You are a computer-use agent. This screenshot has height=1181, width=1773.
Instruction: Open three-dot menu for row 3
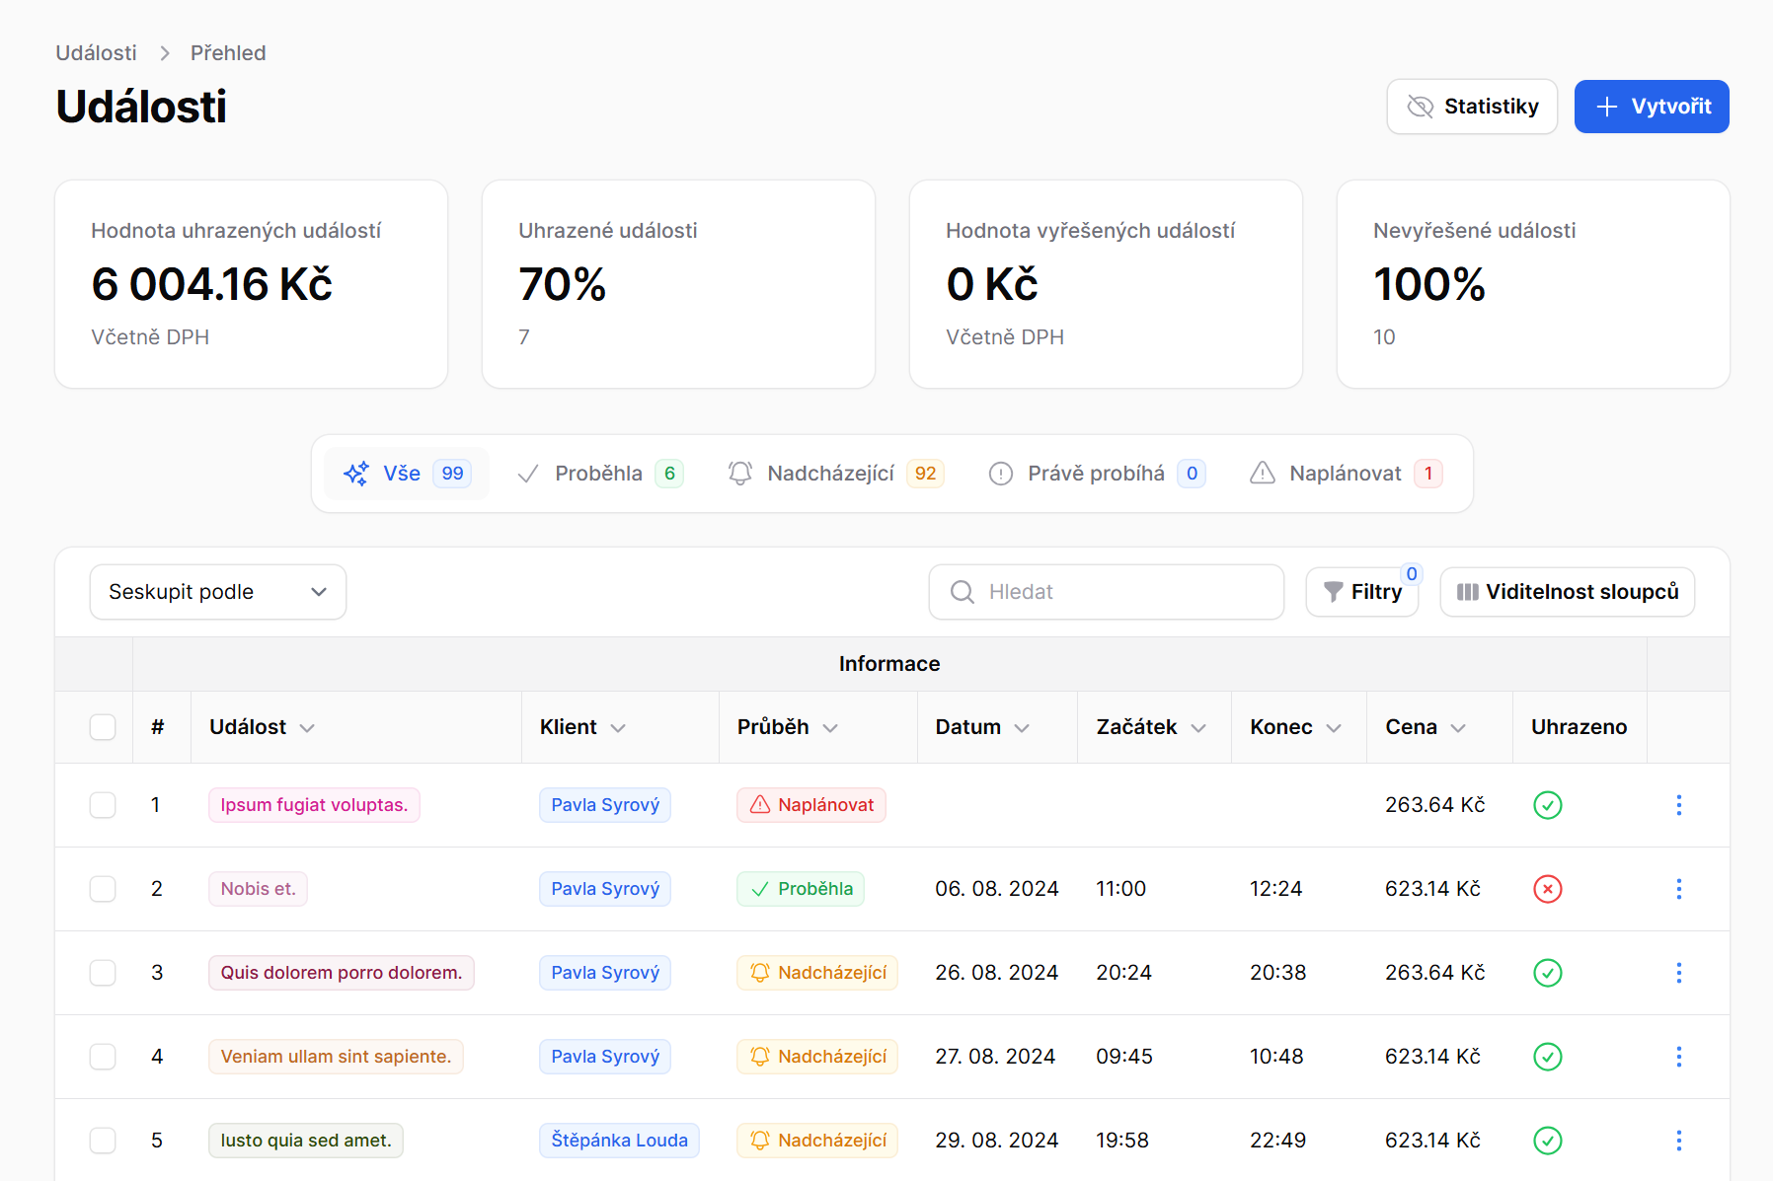click(1678, 973)
